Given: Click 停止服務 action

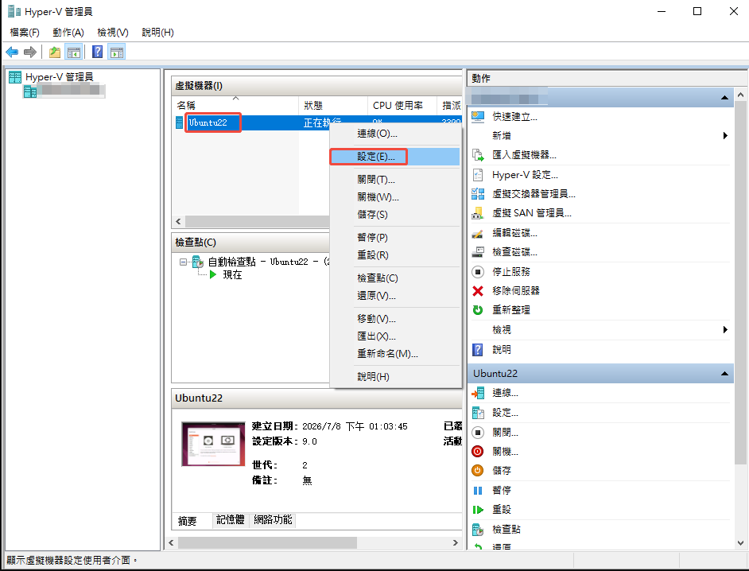Looking at the screenshot, I should (x=511, y=271).
